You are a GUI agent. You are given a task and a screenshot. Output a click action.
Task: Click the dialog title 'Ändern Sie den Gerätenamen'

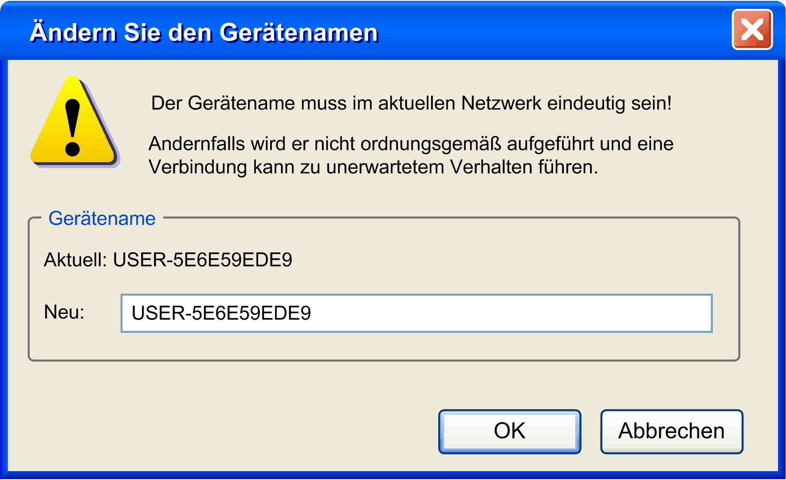point(204,32)
